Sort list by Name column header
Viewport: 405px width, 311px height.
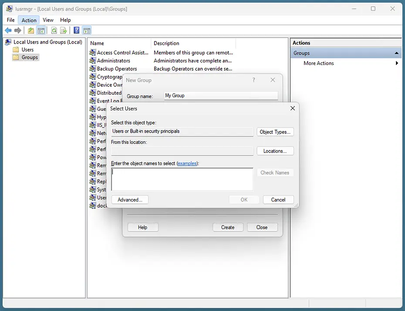pyautogui.click(x=119, y=43)
